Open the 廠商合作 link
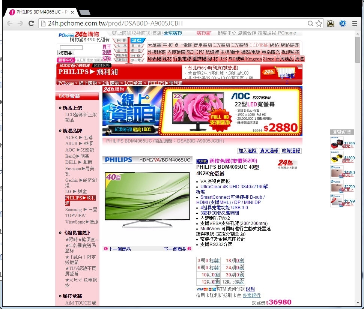The image size is (364, 309). (x=247, y=33)
